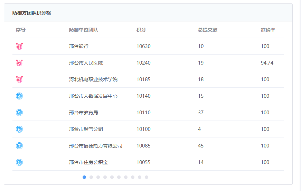Click the rank 1 pink medal icon
The height and width of the screenshot is (191, 301).
(x=19, y=46)
